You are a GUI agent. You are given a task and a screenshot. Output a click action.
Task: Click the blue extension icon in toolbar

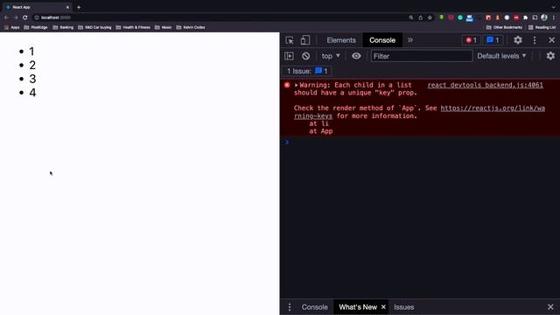click(x=469, y=17)
